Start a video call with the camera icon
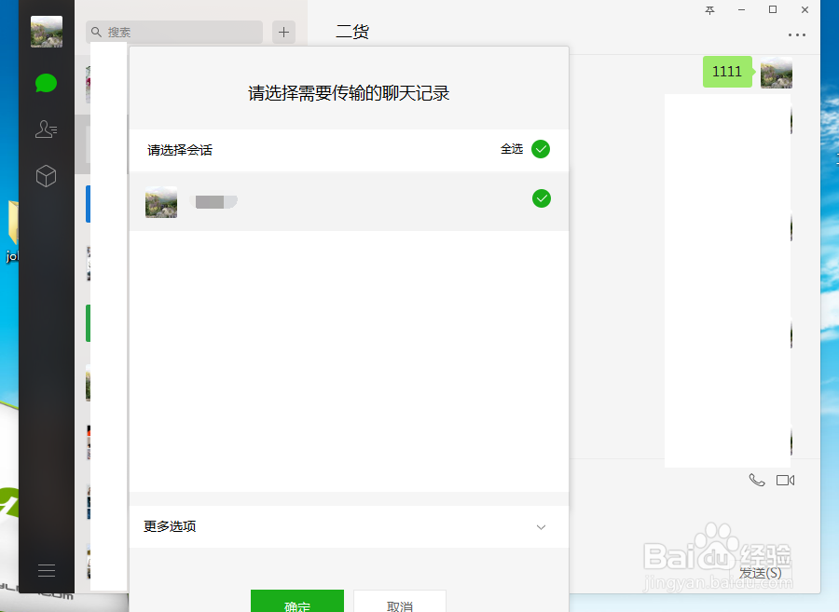Image resolution: width=839 pixels, height=612 pixels. coord(785,480)
